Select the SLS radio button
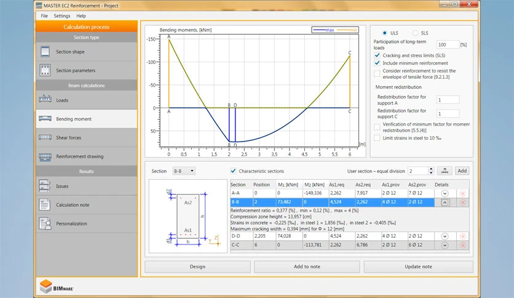514x298 pixels. tap(416, 33)
